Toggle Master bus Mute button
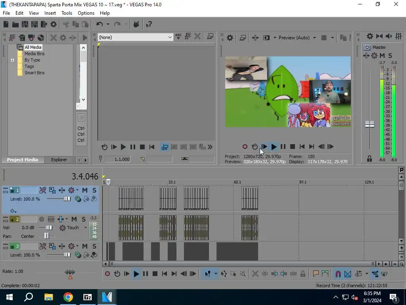 click(x=383, y=56)
